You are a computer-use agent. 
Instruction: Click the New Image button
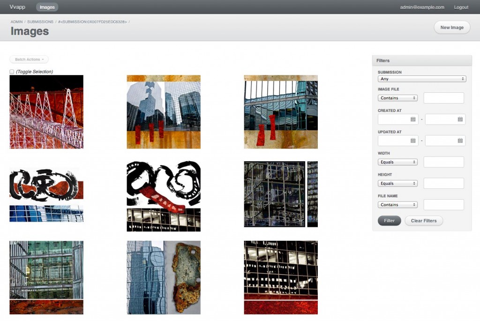click(x=452, y=27)
